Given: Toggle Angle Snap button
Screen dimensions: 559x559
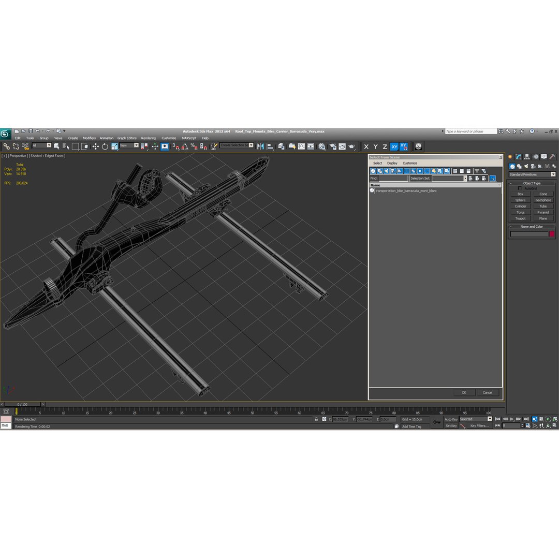Looking at the screenshot, I should pyautogui.click(x=185, y=146).
